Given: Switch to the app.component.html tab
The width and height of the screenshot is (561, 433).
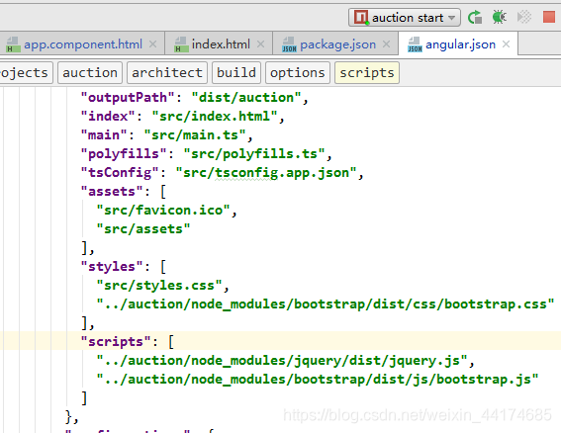Looking at the screenshot, I should [x=82, y=44].
